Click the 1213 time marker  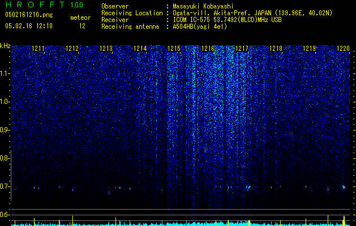click(106, 49)
